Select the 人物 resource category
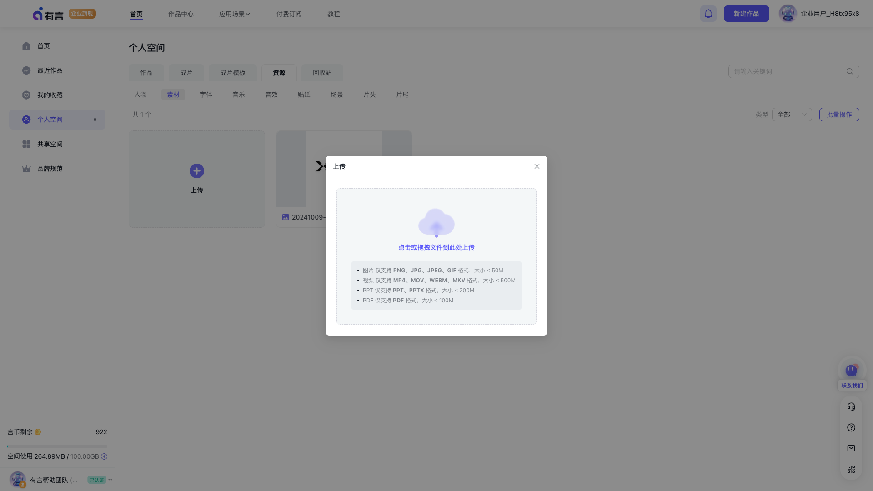Viewport: 873px width, 491px height. 140,95
